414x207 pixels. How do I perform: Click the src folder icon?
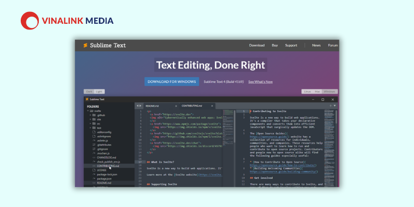[94, 124]
